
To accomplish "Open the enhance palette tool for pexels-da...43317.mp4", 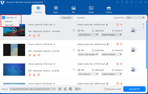I will coord(39,75).
